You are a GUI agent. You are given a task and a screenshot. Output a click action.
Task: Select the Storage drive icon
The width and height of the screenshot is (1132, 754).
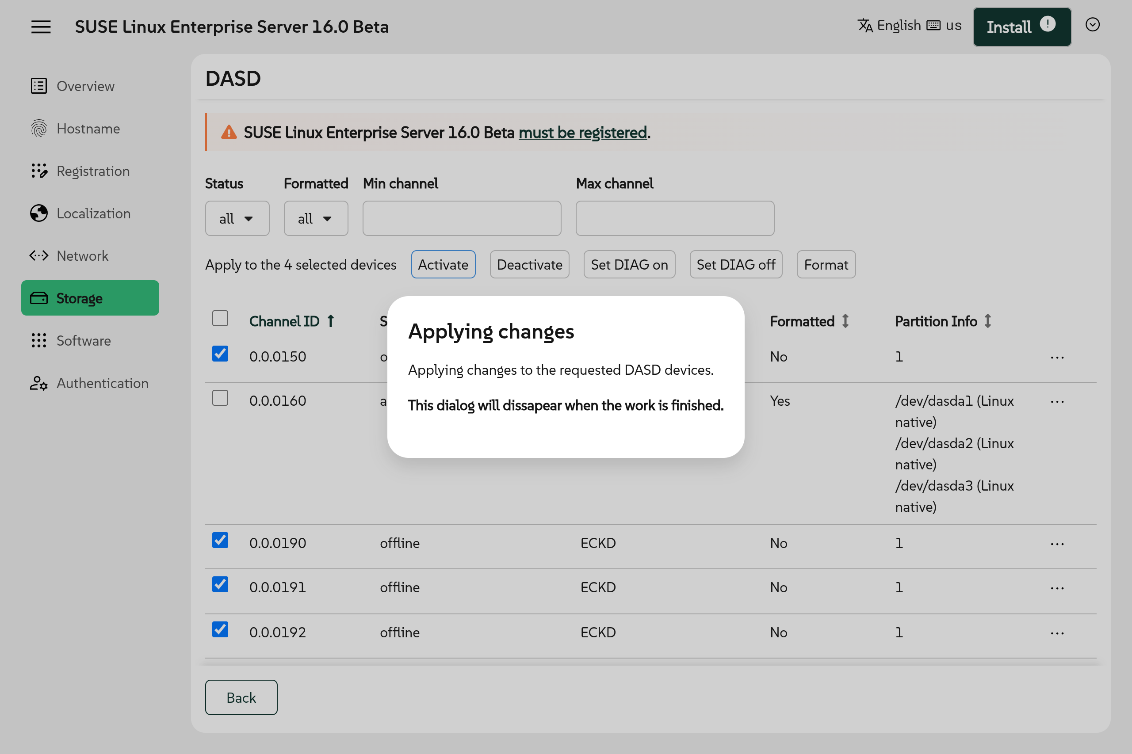(x=39, y=297)
